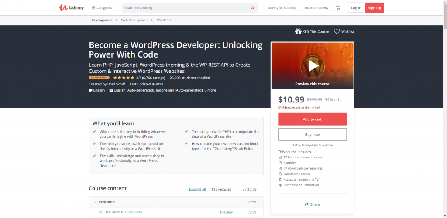Image resolution: width=447 pixels, height=218 pixels.
Task: Click the articles document icon
Action: pos(280,163)
